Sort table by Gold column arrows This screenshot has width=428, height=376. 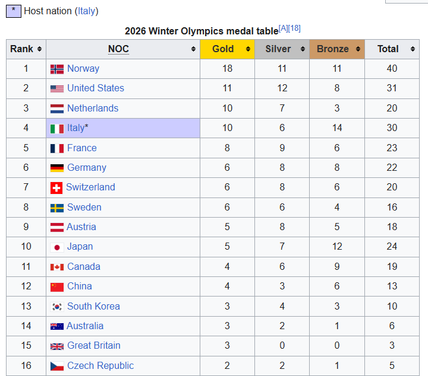[248, 49]
